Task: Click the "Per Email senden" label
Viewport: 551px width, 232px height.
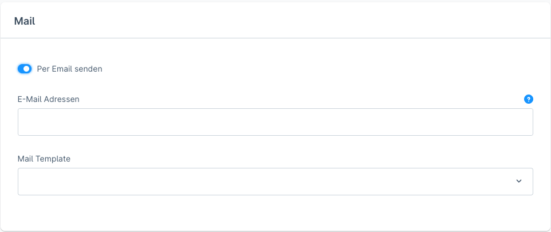Action: pos(69,69)
